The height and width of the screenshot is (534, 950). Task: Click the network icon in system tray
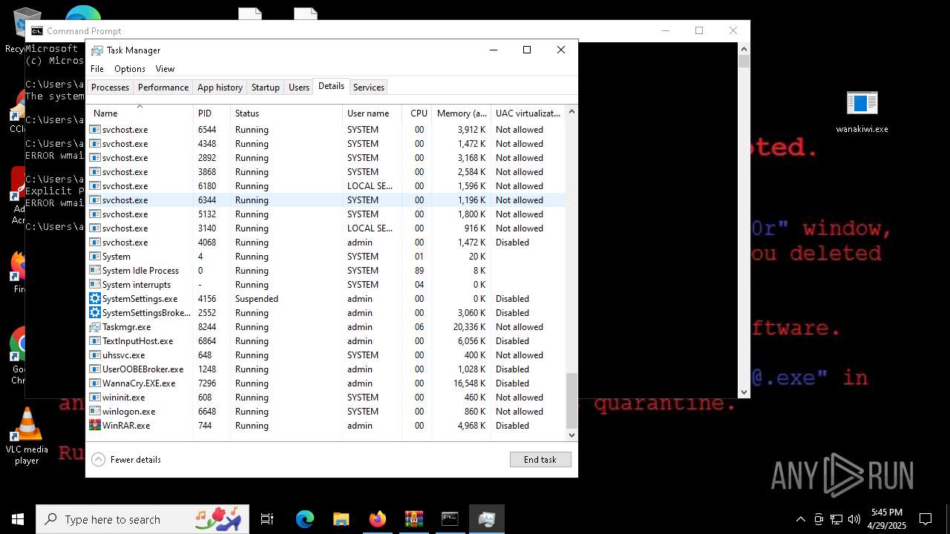pyautogui.click(x=836, y=519)
